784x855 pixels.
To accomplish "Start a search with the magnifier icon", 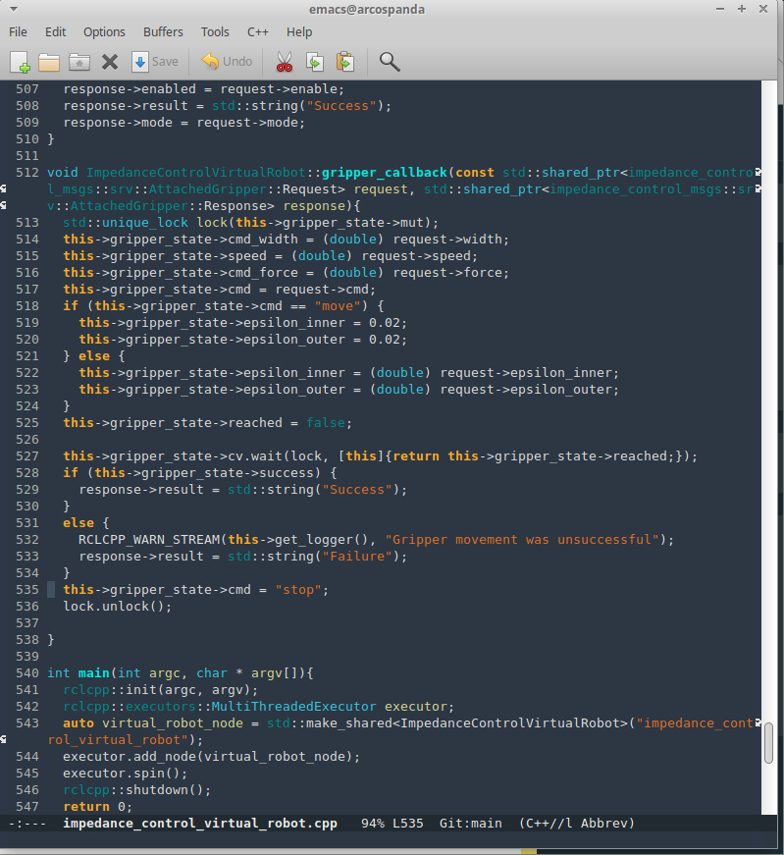I will click(390, 62).
